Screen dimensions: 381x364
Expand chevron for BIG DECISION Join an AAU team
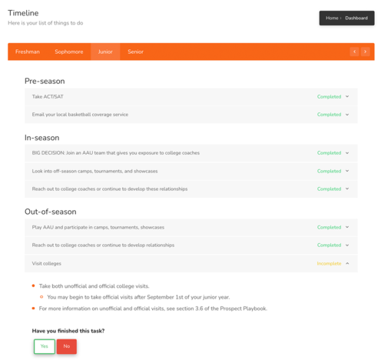[347, 153]
